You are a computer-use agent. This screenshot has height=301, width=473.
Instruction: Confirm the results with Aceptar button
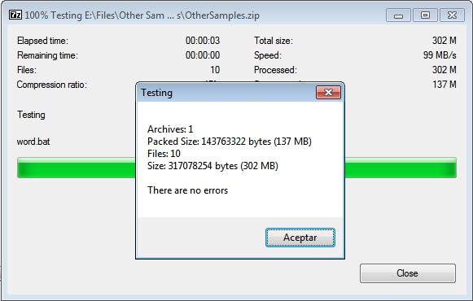click(300, 238)
